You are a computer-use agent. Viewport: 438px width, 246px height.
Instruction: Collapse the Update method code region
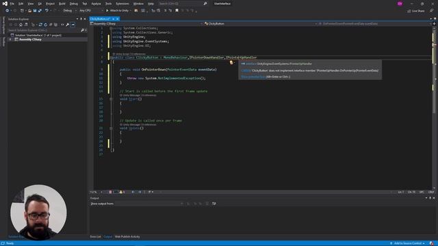[111, 128]
